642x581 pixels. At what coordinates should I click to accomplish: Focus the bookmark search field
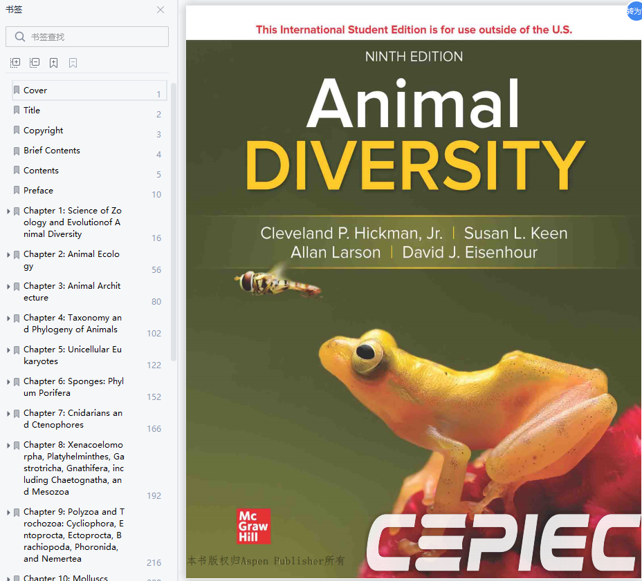[87, 37]
